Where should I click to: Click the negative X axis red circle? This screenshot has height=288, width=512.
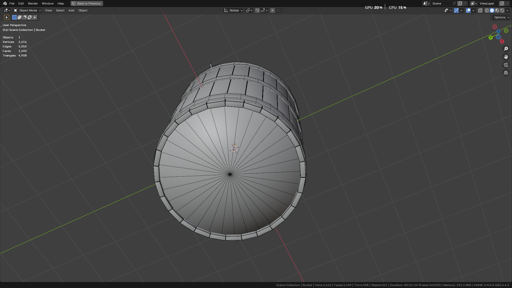495,27
